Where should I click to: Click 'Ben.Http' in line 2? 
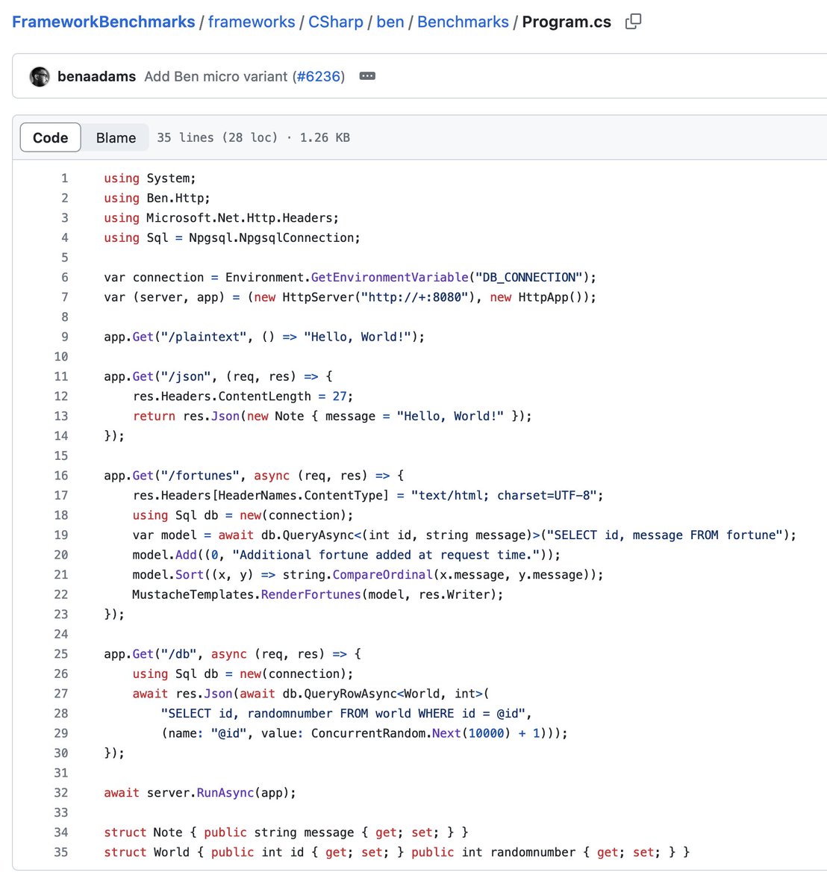[175, 198]
